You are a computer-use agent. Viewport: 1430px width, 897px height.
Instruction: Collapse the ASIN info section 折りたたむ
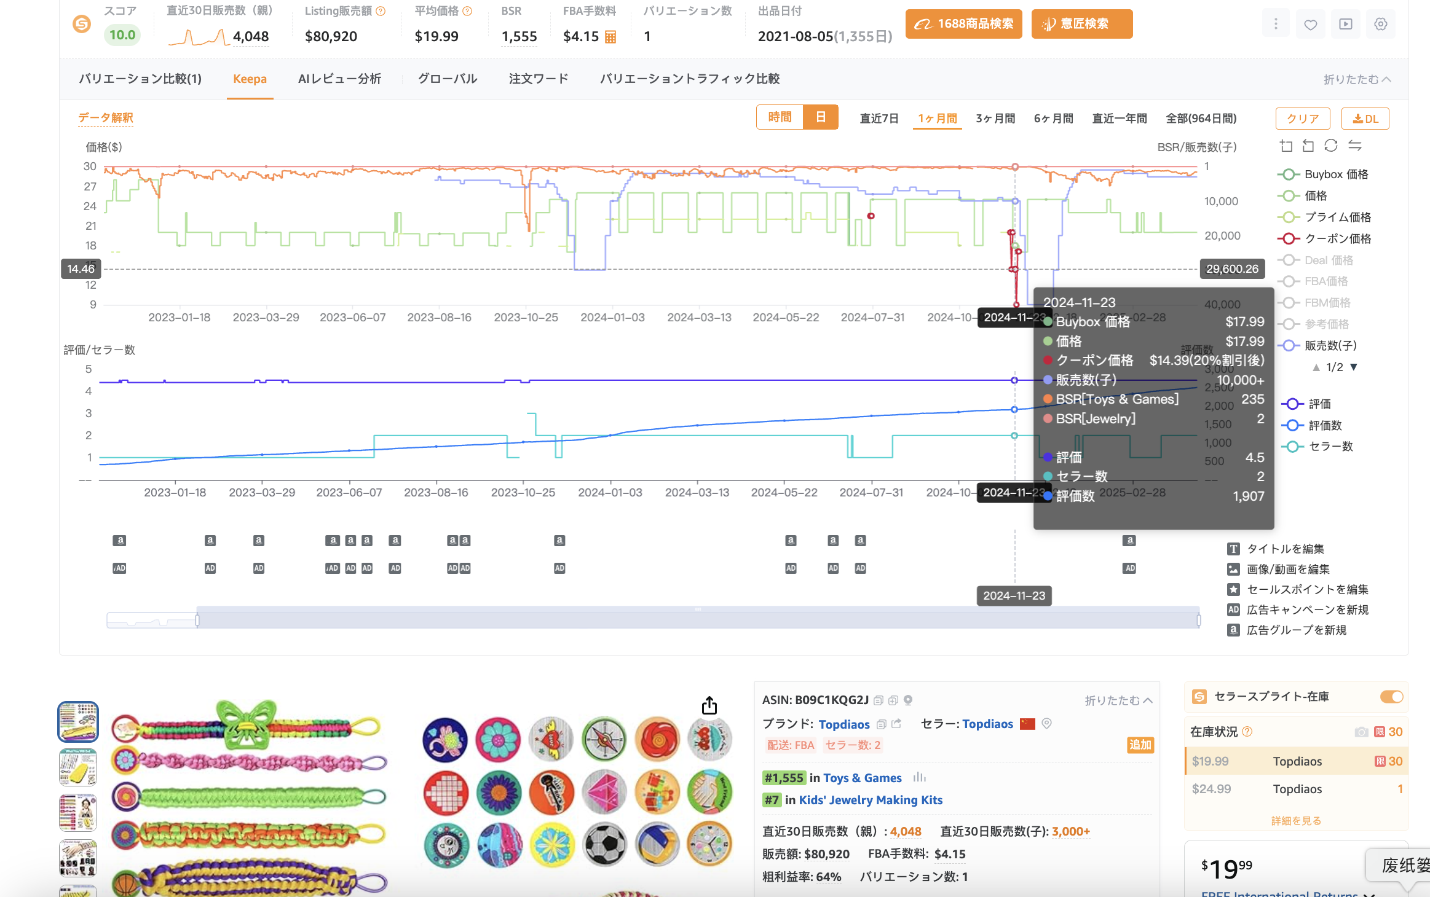pyautogui.click(x=1118, y=701)
